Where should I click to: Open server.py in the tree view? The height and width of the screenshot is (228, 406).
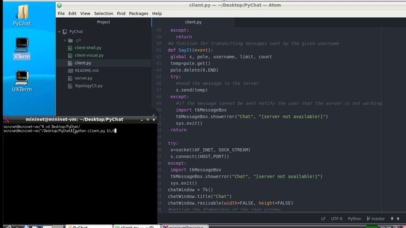pos(83,78)
